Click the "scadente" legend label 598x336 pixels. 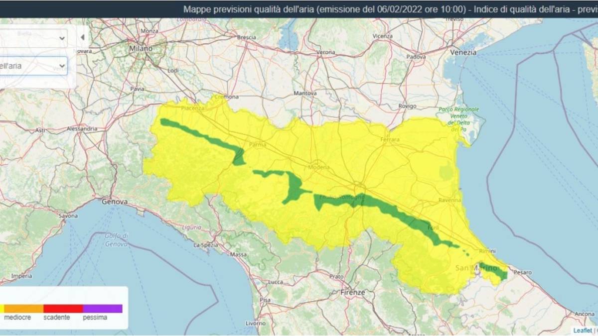click(x=56, y=318)
